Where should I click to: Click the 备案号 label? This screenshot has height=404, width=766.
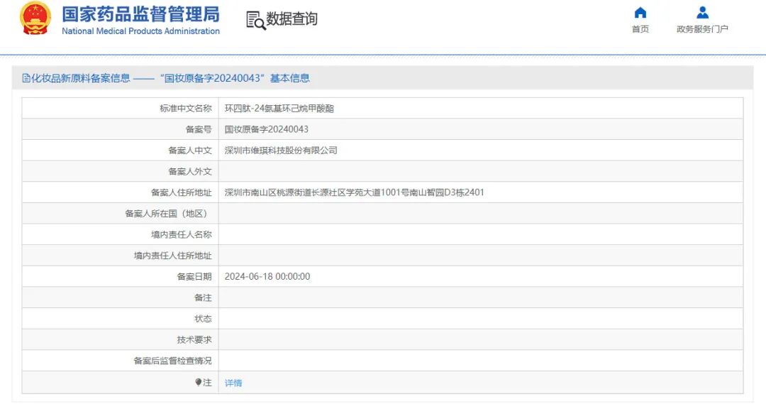coord(199,130)
